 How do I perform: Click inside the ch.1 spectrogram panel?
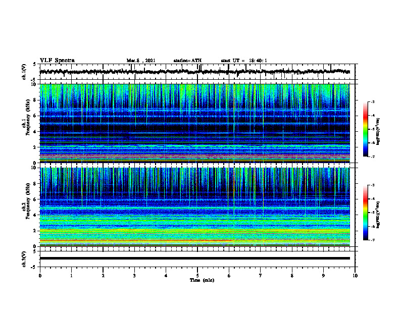pyautogui.click(x=194, y=123)
